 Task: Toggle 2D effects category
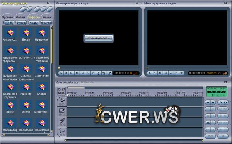(6, 23)
